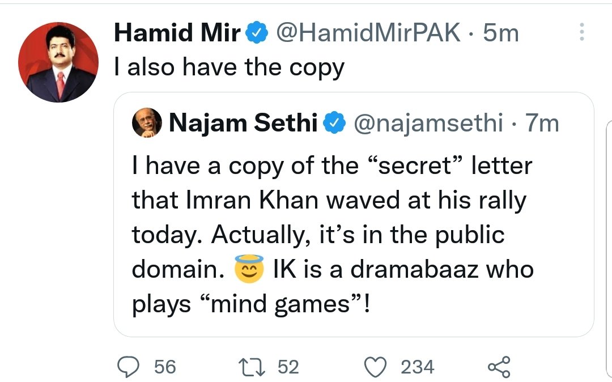
Task: Click the reply speech bubble icon
Action: (x=128, y=367)
